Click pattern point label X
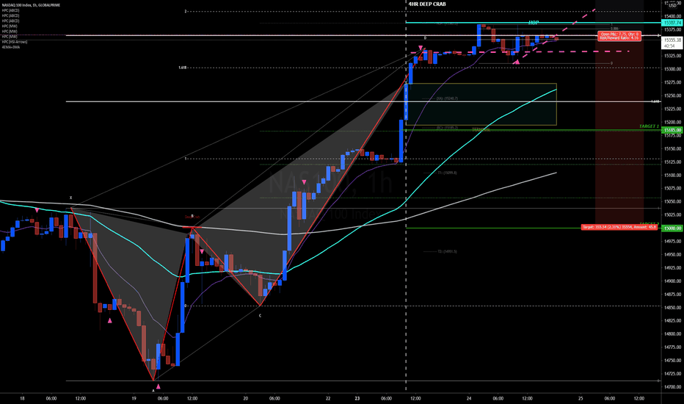This screenshot has height=404, width=684. (x=70, y=198)
